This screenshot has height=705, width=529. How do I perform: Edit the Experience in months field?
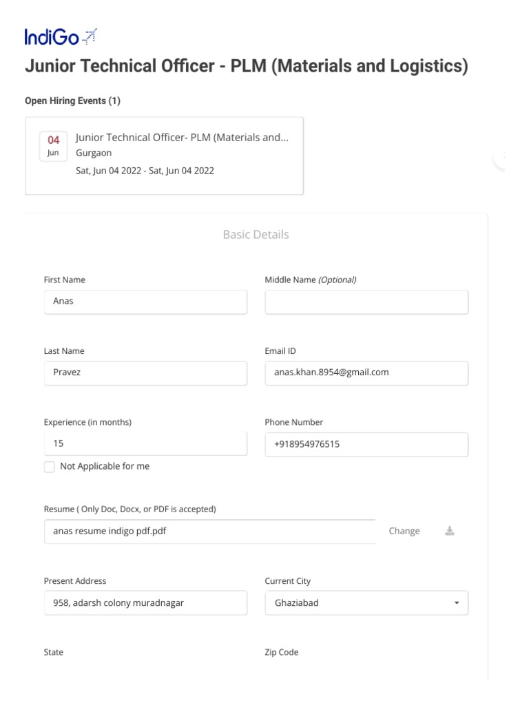coord(145,444)
